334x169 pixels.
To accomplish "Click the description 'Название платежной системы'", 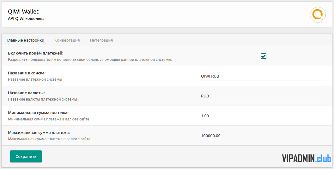I will 35,79.
